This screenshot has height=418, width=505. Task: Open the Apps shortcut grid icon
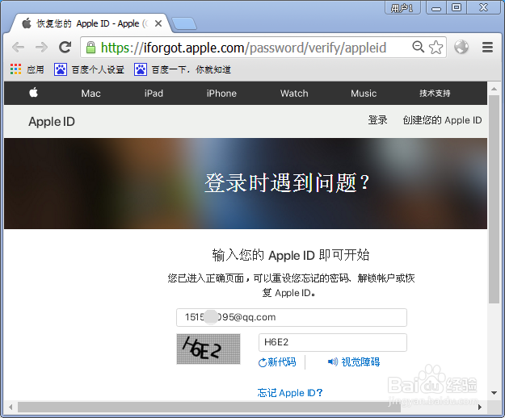pos(15,69)
